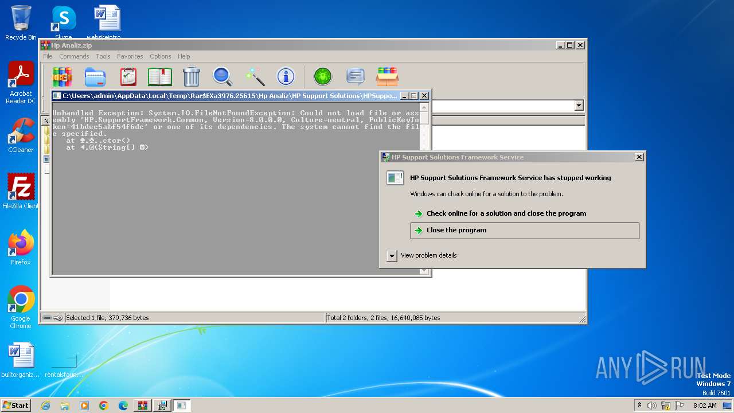Click the Info icon in WinRAR toolbar

286,76
